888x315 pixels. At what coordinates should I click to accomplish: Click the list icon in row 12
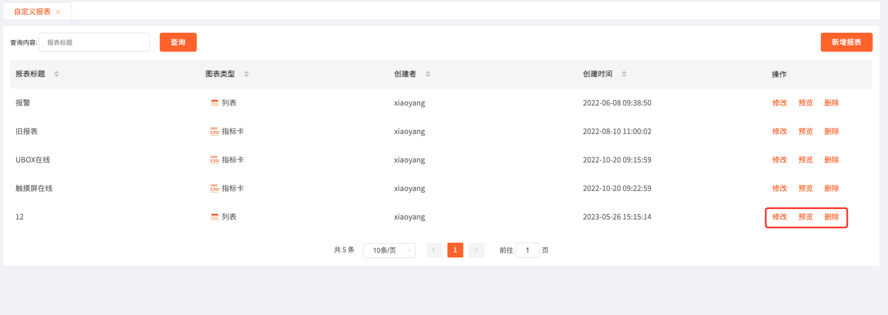(x=215, y=217)
